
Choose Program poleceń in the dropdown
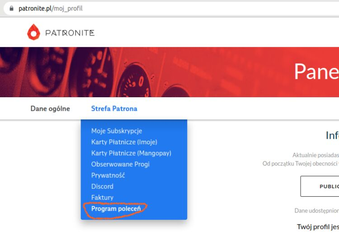tap(116, 209)
